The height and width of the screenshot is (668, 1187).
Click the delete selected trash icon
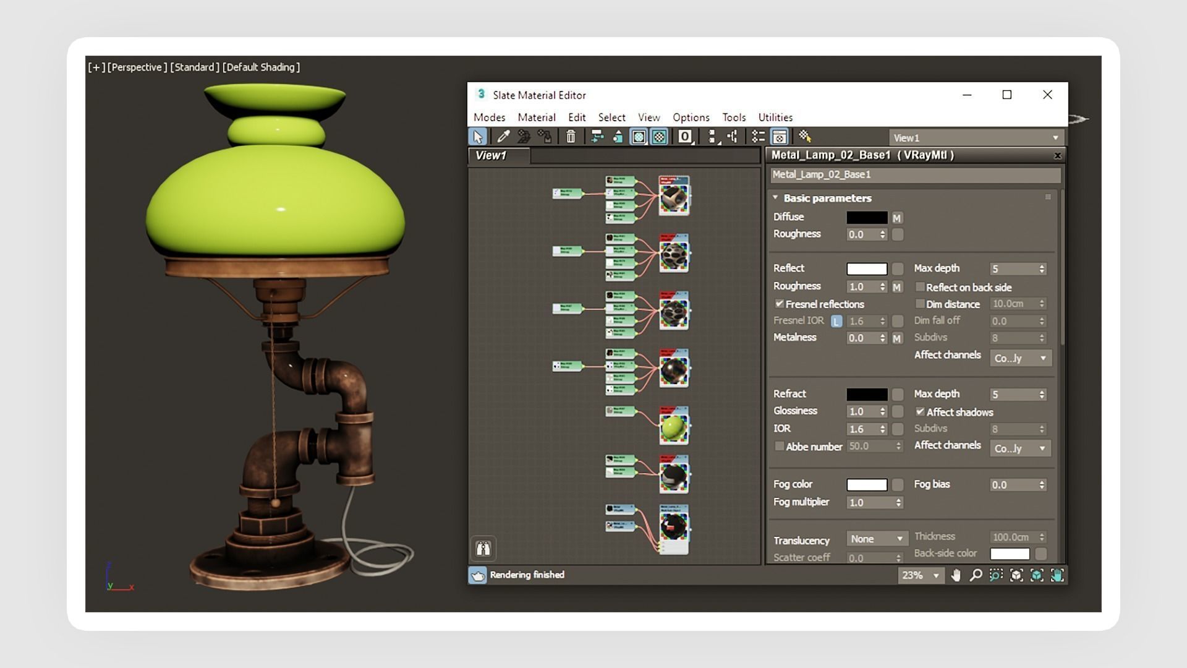571,137
